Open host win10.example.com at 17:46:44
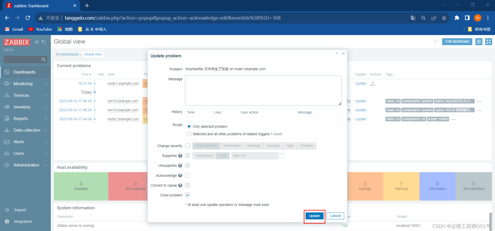495x231 pixels. pyautogui.click(x=123, y=101)
